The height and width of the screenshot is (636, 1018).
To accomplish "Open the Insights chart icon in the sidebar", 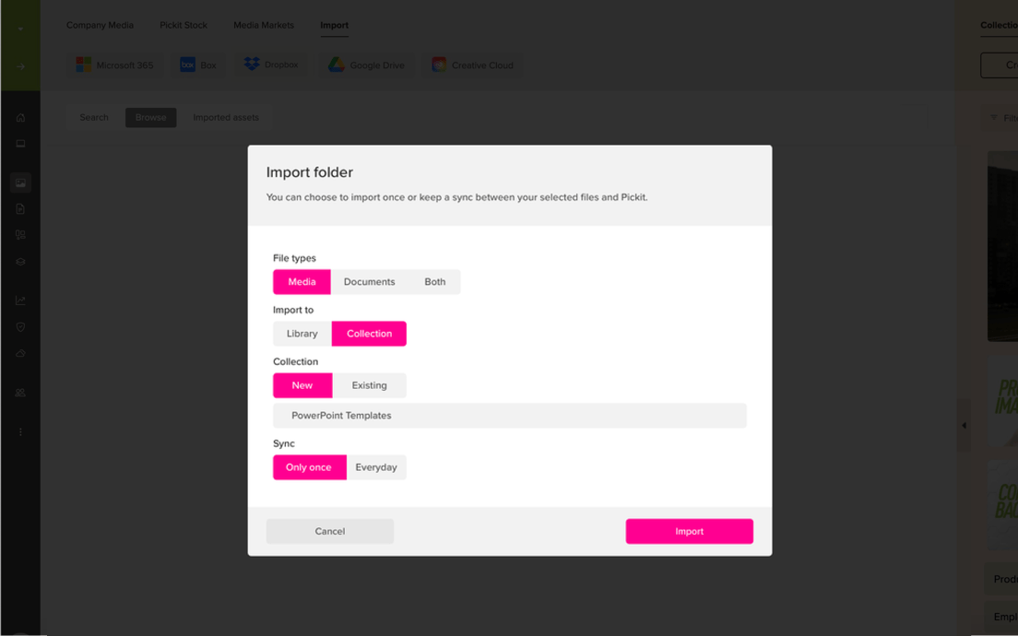I will (x=20, y=300).
